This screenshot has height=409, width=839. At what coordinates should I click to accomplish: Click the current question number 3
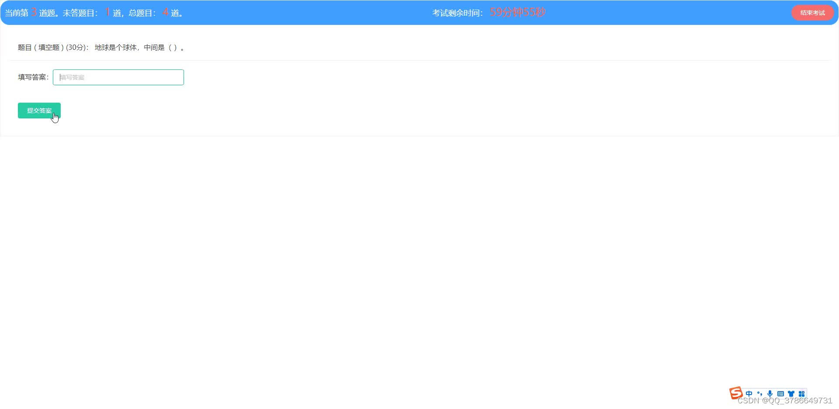[34, 12]
